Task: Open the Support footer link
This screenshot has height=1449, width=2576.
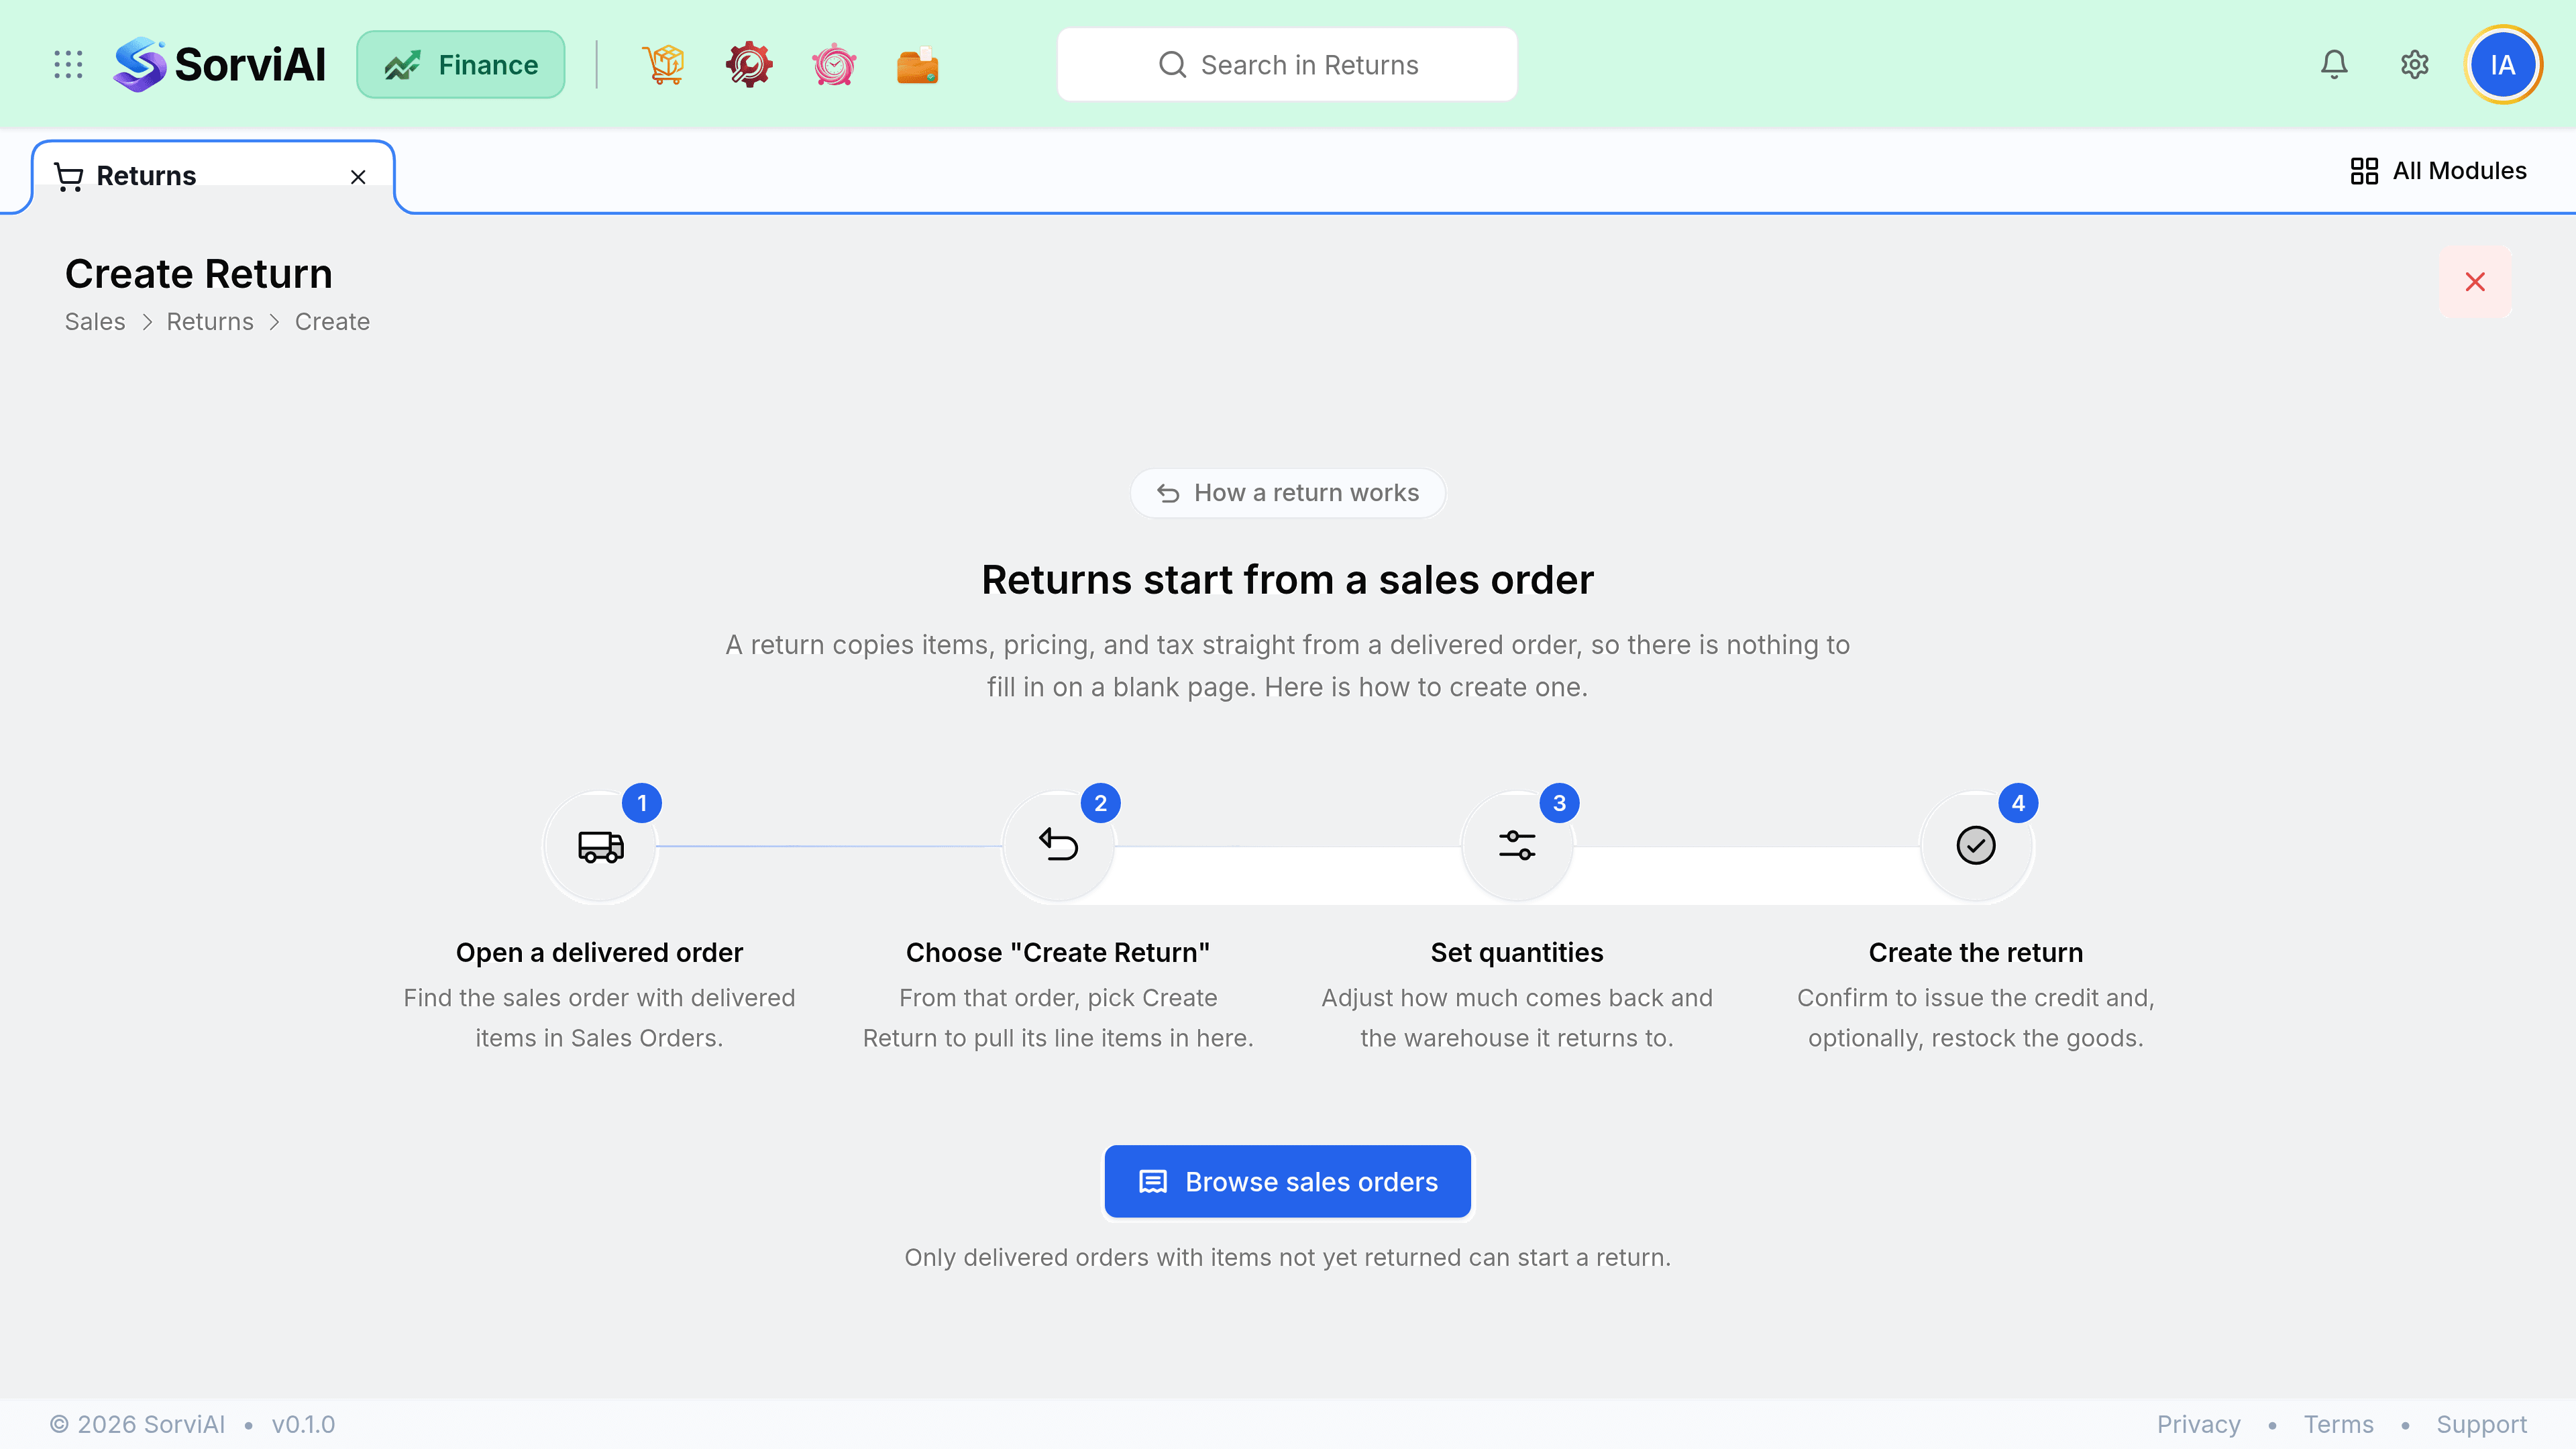Action: coord(2482,1424)
